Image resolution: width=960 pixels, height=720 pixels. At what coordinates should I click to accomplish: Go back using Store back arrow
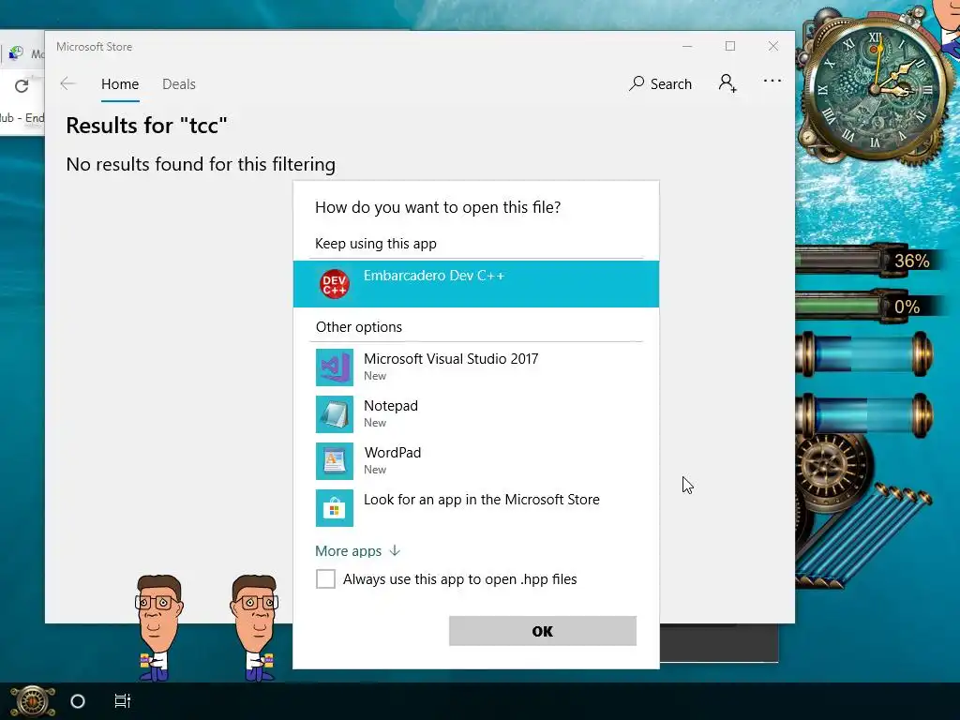[67, 83]
